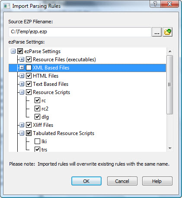Uncheck the rc2 checkbox
Screen dimensions: 182x198
(37, 109)
